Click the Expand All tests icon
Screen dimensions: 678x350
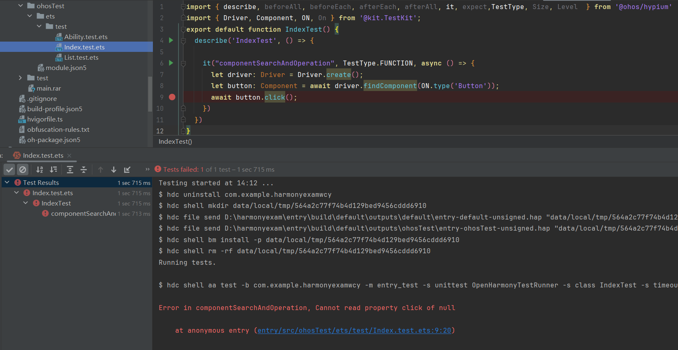tap(70, 170)
